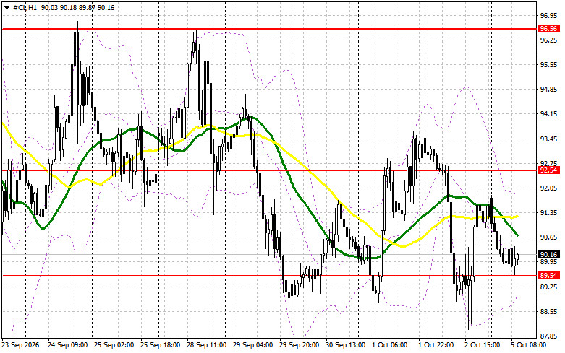The image size is (565, 353).
Task: Select the 25 Sep 02:00 time label
Action: point(114,345)
